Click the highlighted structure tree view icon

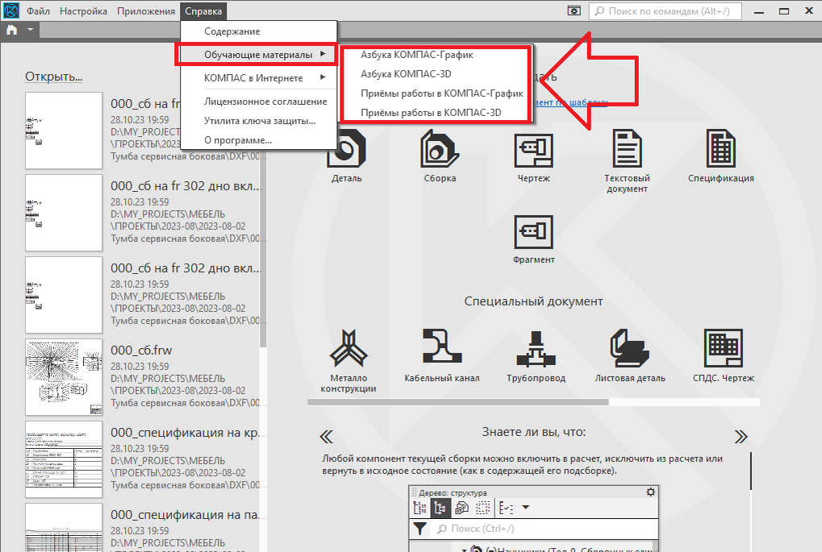pyautogui.click(x=440, y=508)
